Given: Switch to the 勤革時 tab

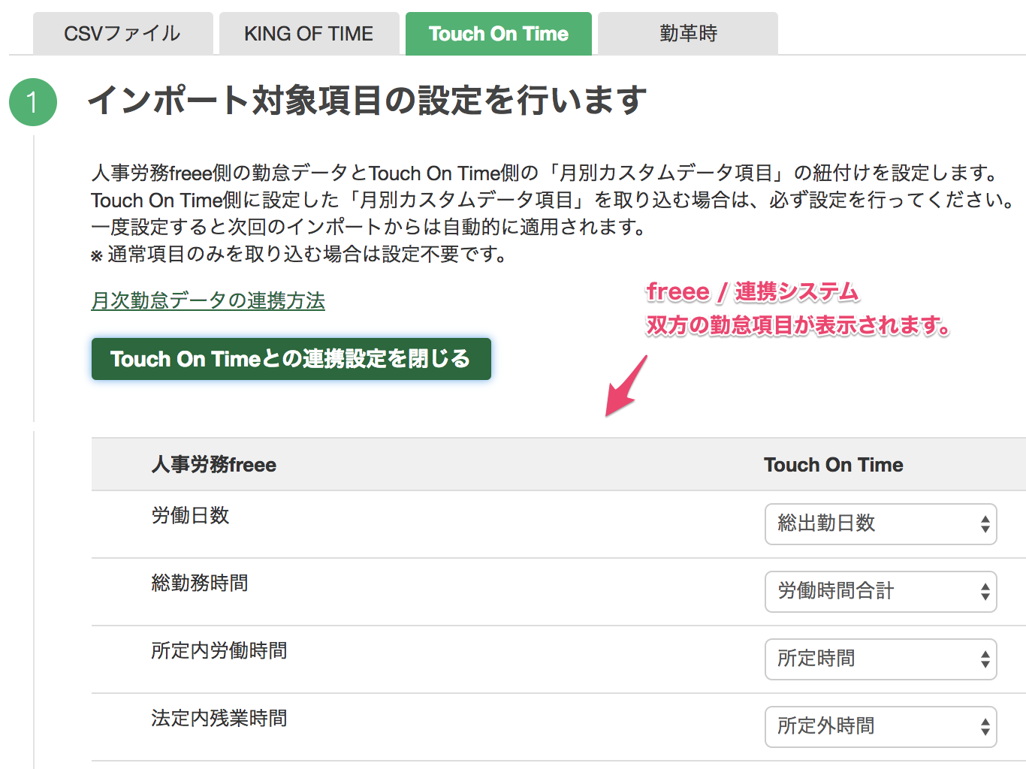Looking at the screenshot, I should point(687,33).
